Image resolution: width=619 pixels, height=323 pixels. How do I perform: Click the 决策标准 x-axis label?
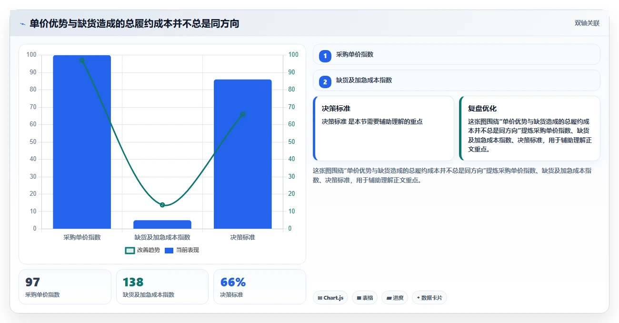243,237
